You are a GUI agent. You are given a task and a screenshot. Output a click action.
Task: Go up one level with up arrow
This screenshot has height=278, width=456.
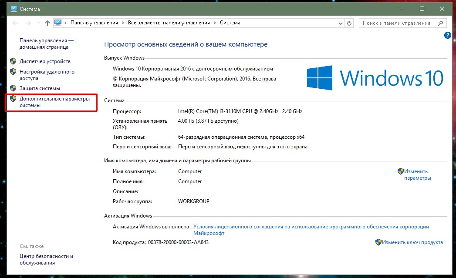(x=47, y=23)
